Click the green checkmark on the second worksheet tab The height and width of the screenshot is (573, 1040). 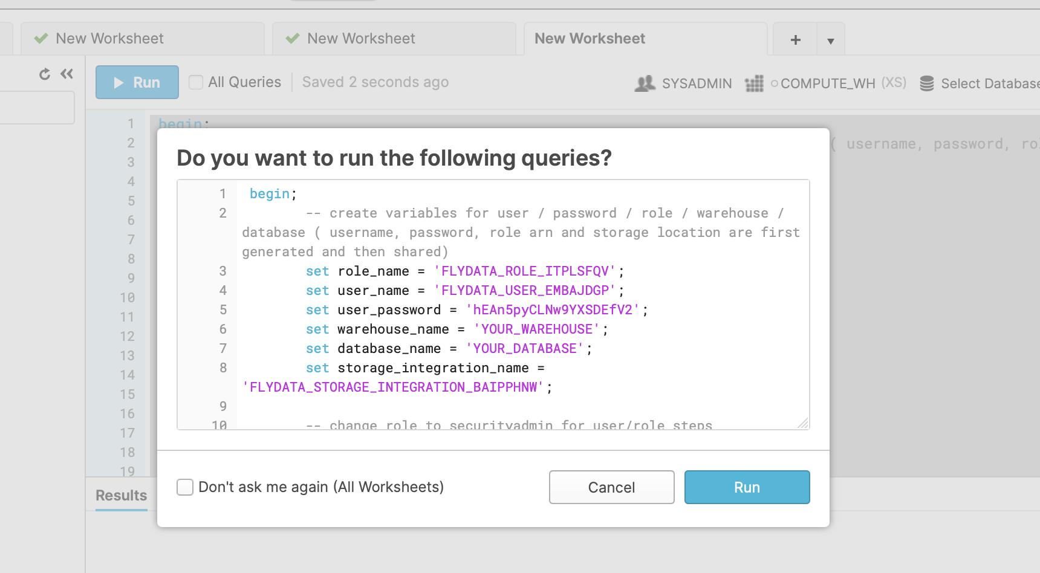click(291, 37)
